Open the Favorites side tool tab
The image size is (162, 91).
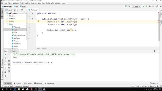tap(2, 76)
